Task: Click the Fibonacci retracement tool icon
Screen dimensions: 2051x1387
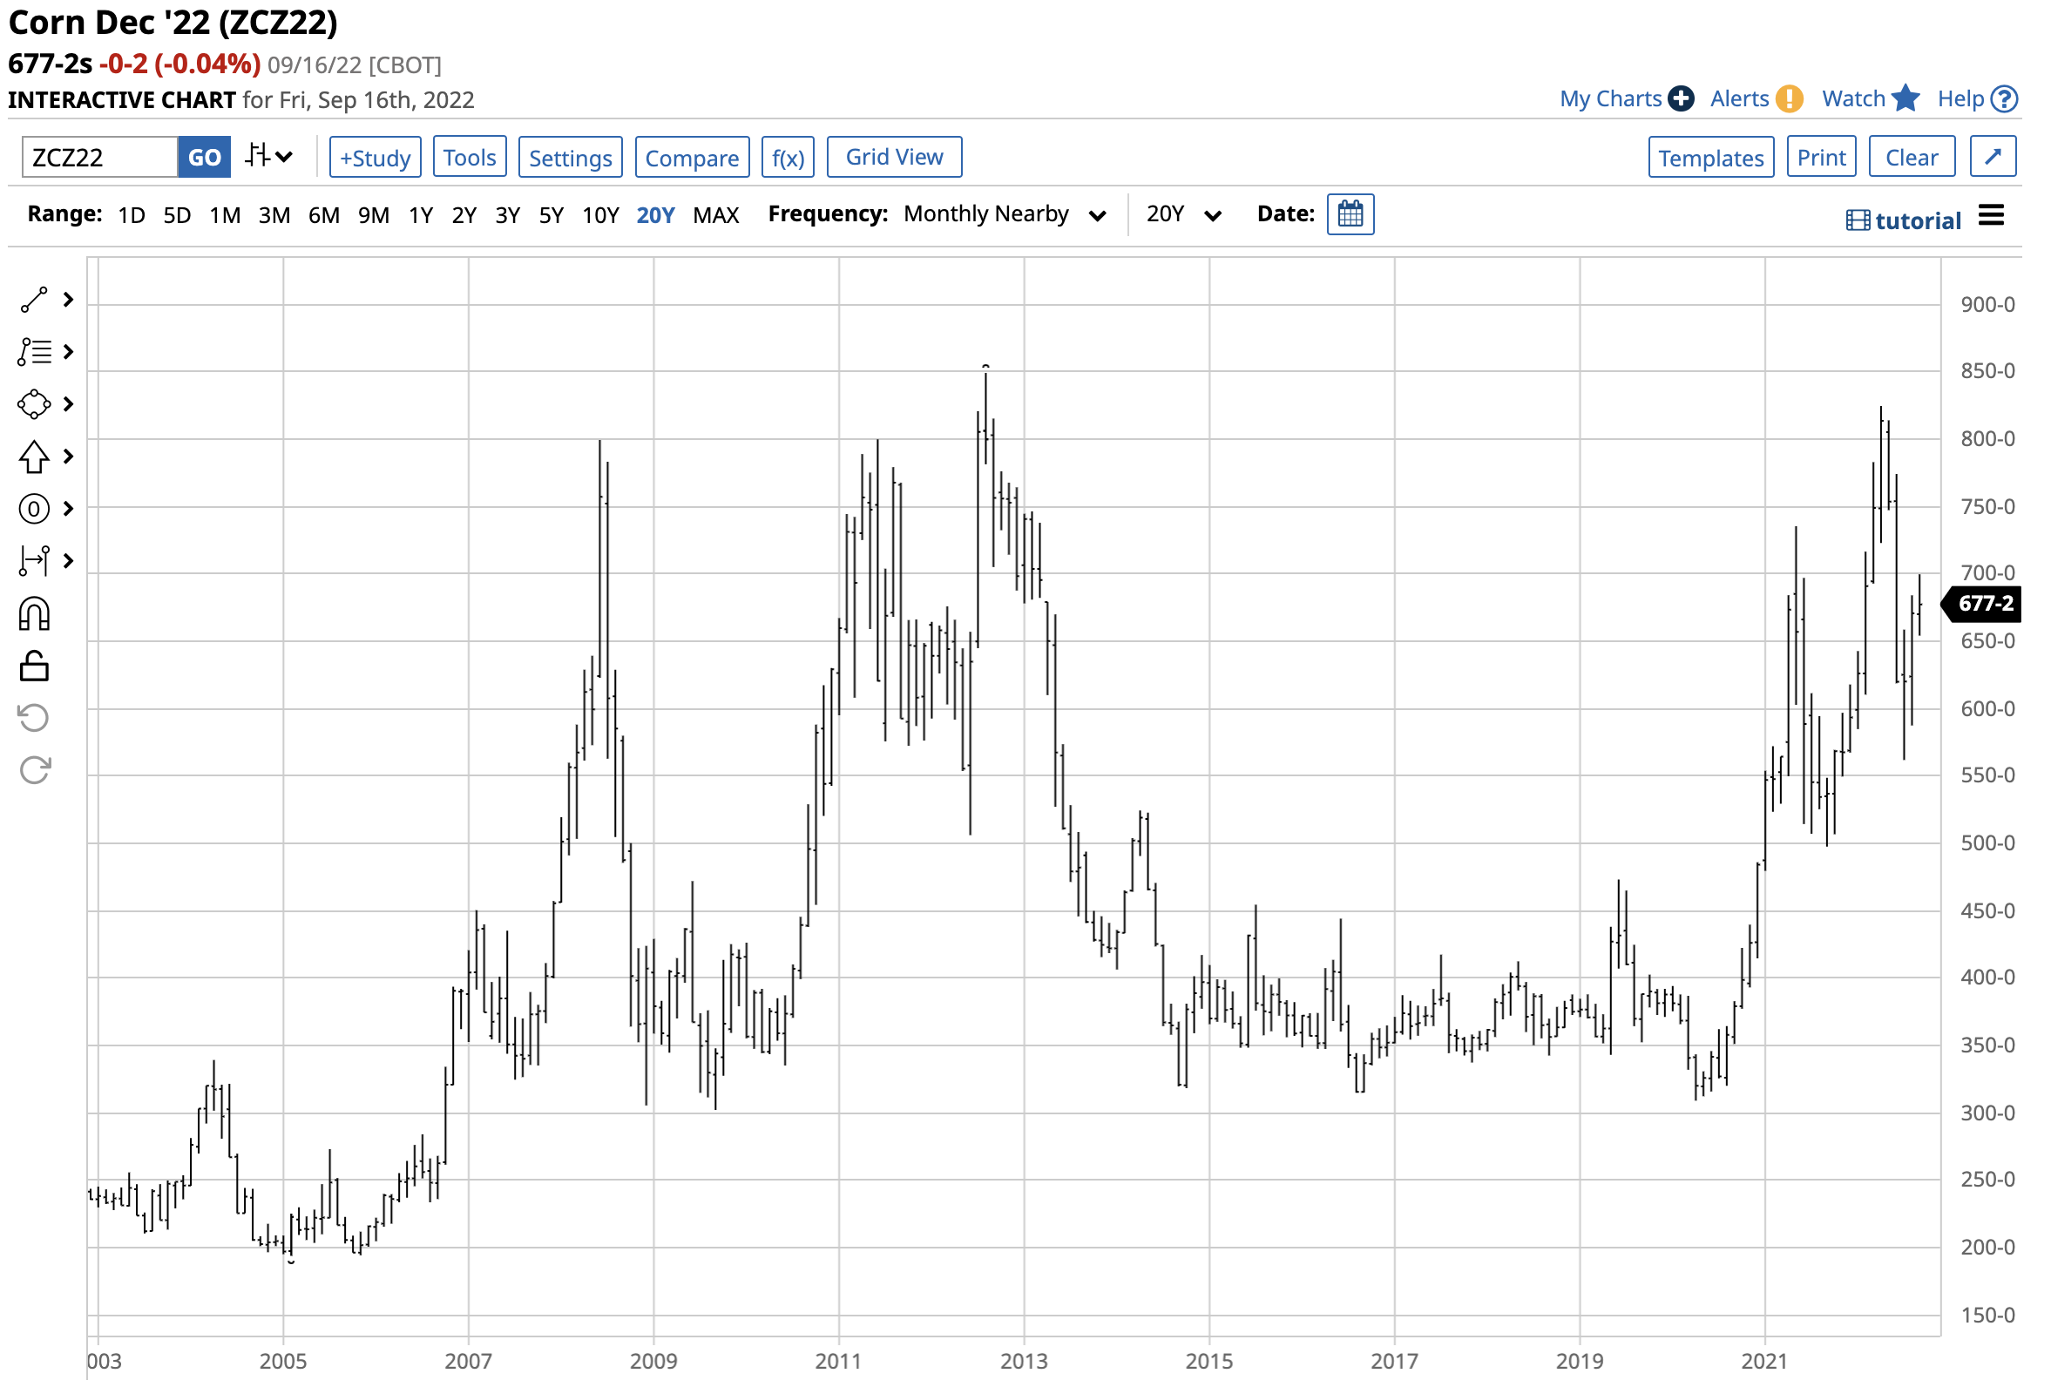Action: coord(33,352)
